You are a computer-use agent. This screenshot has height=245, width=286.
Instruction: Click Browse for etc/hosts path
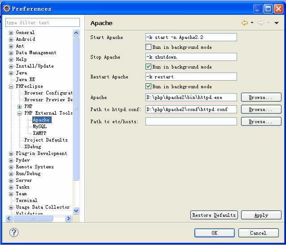261,121
